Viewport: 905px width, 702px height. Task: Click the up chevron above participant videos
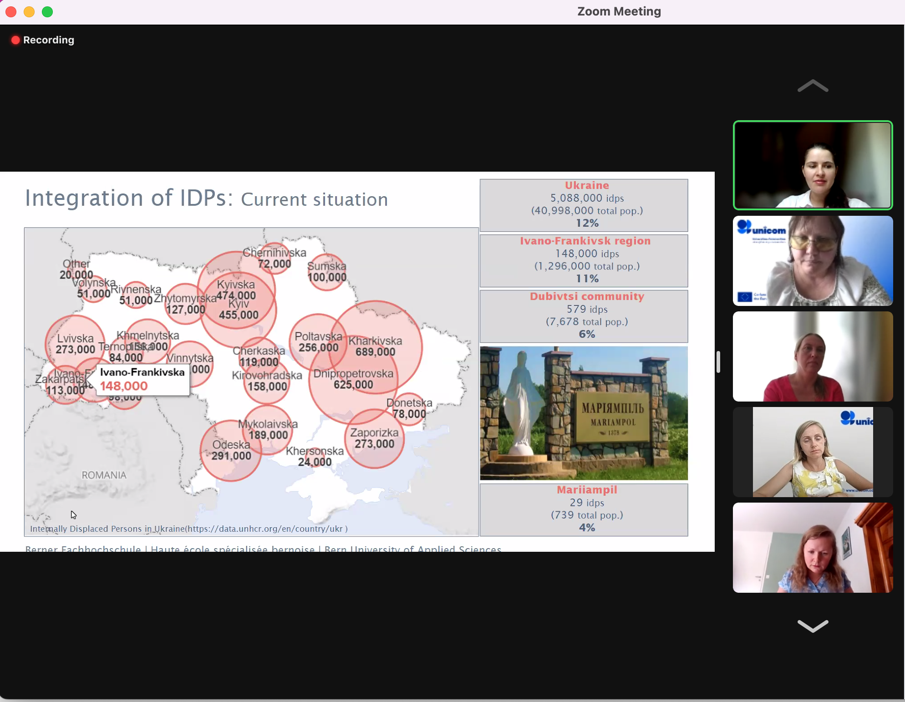(x=813, y=86)
